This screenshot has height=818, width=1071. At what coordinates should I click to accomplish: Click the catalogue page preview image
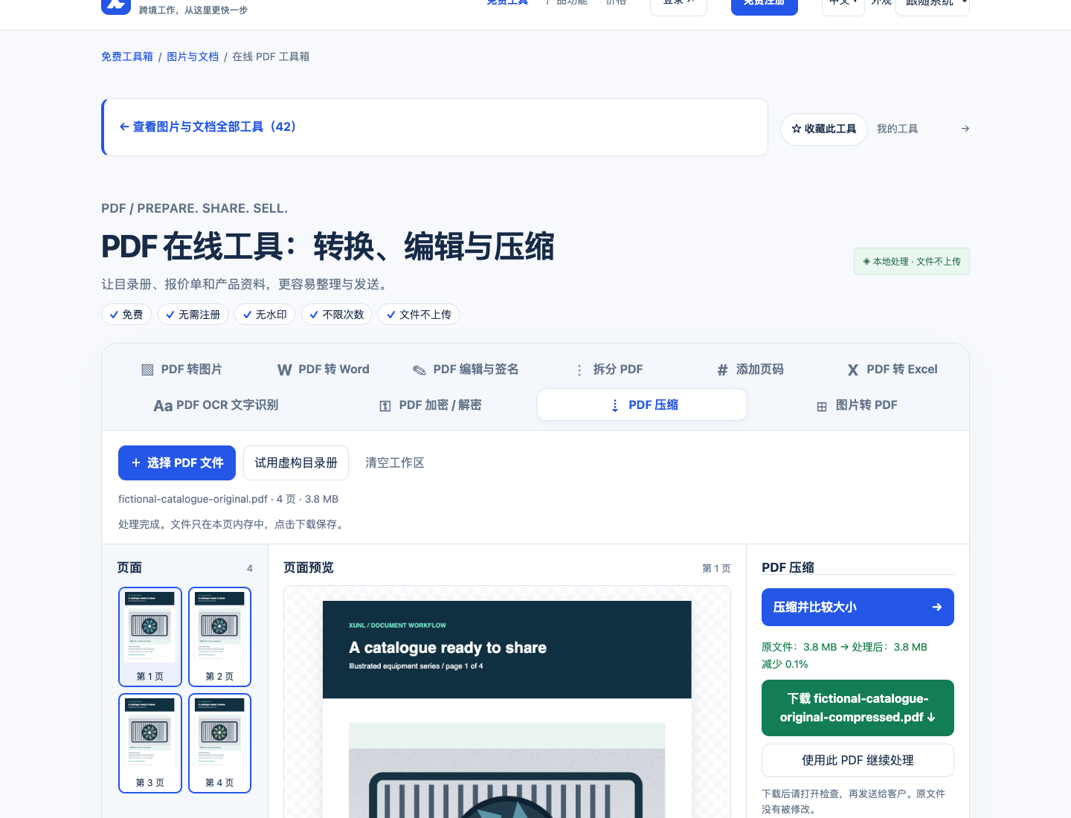pyautogui.click(x=507, y=709)
